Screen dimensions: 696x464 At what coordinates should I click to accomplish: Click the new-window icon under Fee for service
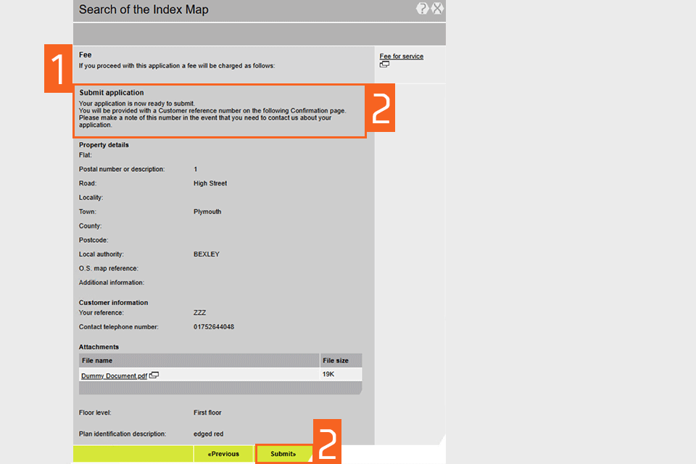coord(384,65)
